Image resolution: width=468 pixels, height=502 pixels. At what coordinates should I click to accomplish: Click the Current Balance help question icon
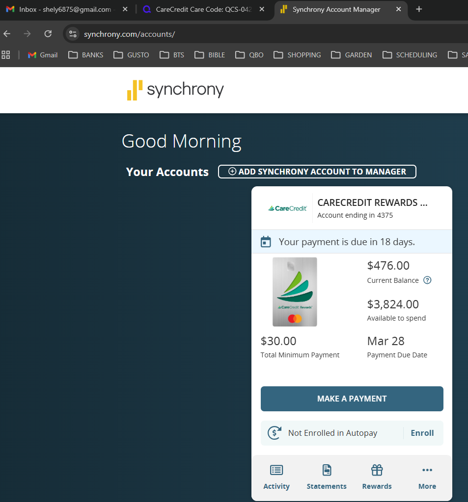(x=427, y=280)
